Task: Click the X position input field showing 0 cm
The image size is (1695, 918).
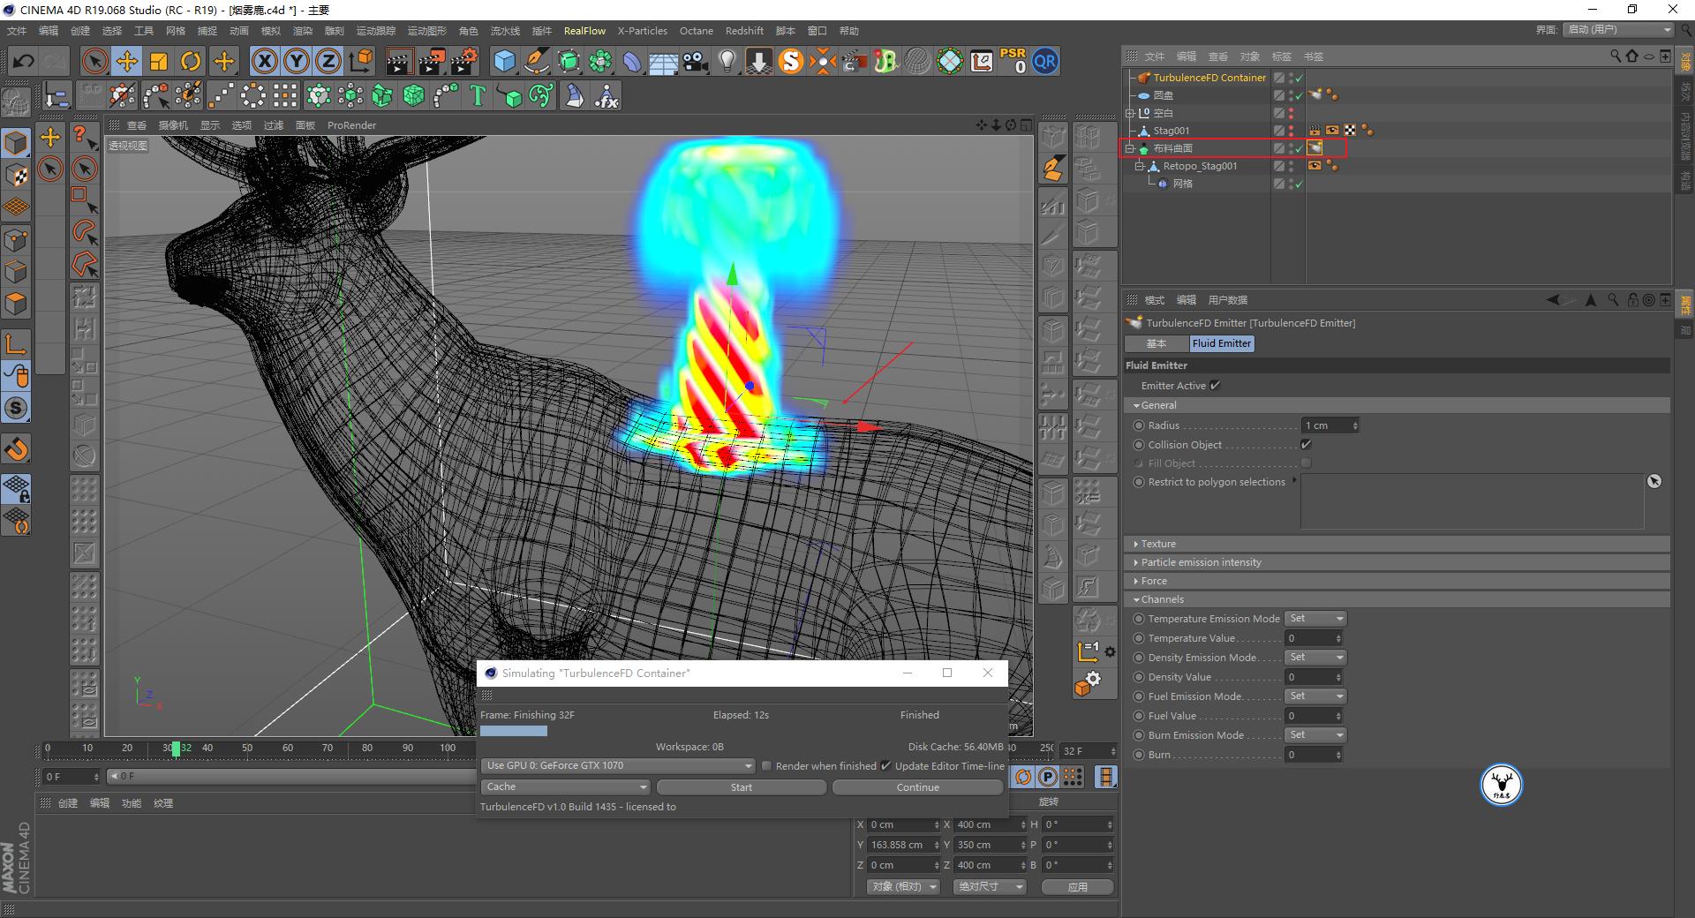Action: coord(904,824)
